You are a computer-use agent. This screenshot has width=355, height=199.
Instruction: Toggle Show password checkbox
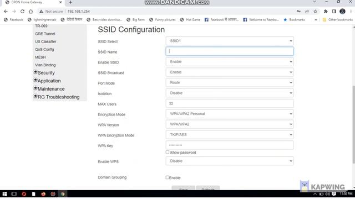[x=168, y=153]
